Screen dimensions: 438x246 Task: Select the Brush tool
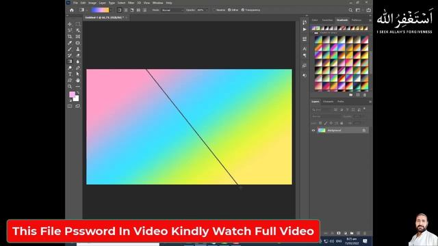[x=70, y=49]
